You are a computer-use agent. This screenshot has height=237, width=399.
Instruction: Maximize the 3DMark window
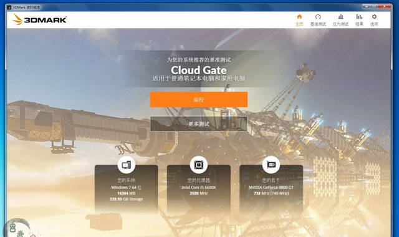coord(375,7)
